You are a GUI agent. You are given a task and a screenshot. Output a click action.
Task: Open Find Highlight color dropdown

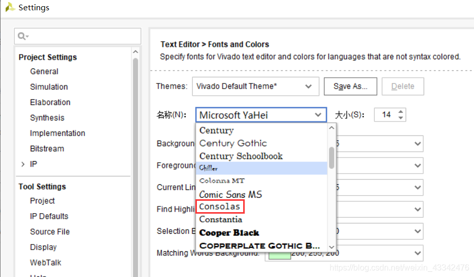point(417,209)
